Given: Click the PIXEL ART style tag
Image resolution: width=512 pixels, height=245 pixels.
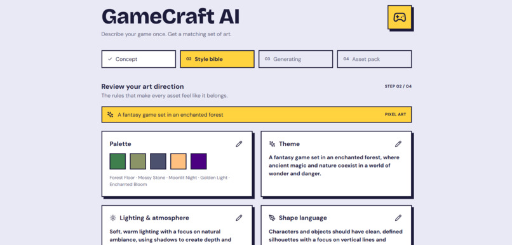Looking at the screenshot, I should (395, 114).
